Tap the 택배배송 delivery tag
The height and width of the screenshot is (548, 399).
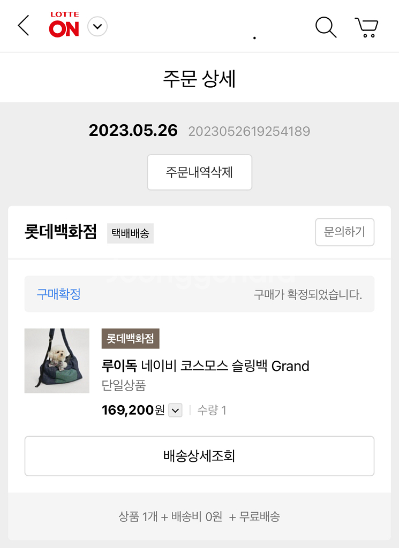pyautogui.click(x=130, y=233)
